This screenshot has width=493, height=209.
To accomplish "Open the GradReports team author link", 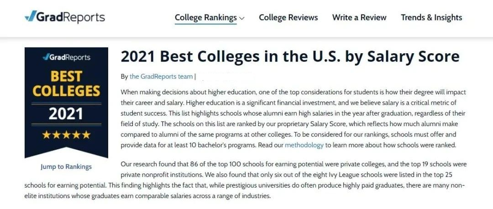I will pos(161,76).
